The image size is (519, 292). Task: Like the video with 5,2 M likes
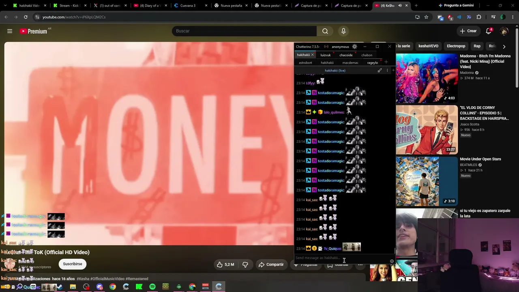point(225,264)
